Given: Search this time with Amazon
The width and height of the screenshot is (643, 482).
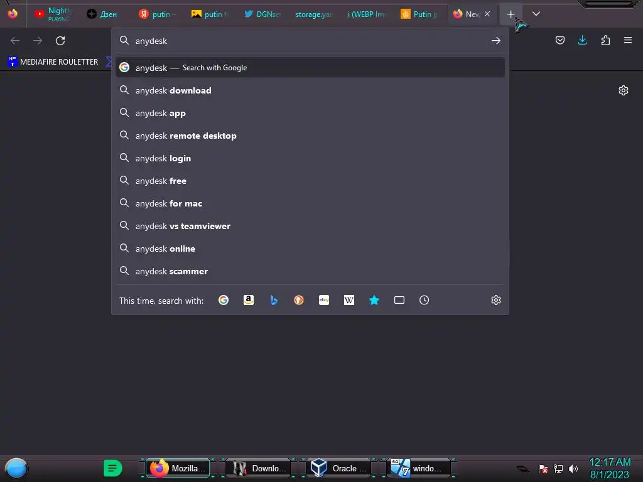Looking at the screenshot, I should pyautogui.click(x=249, y=301).
